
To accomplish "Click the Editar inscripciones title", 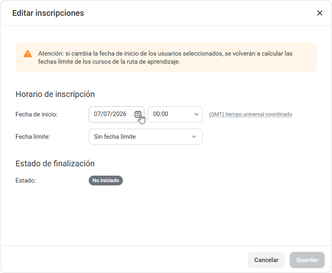I will 48,13.
